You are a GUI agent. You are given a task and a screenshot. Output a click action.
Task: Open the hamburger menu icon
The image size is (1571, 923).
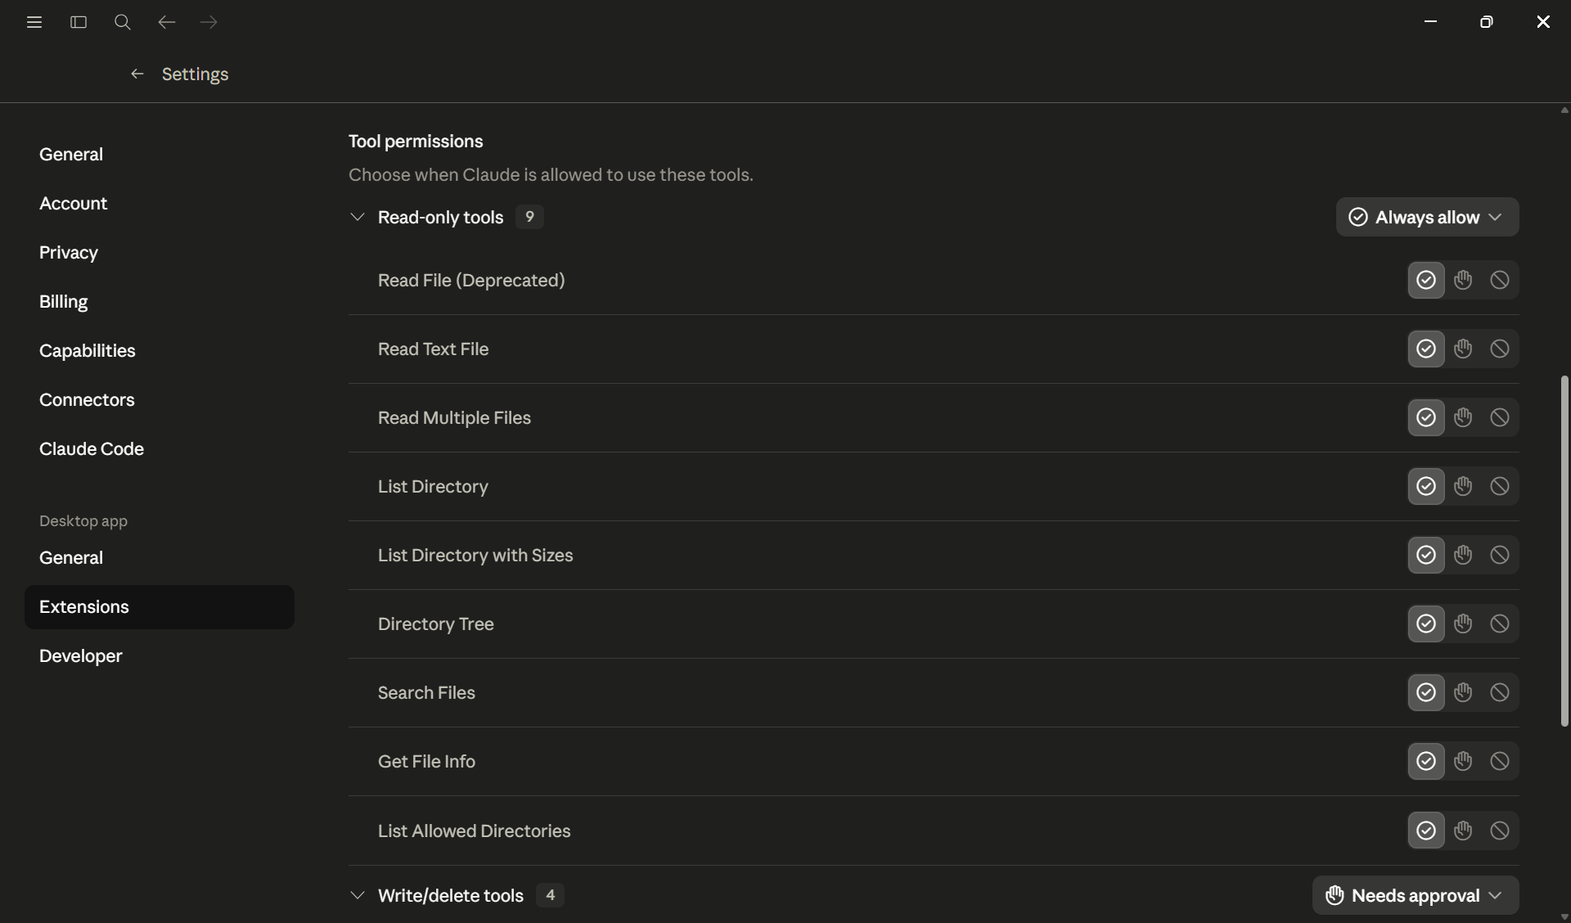pos(34,22)
